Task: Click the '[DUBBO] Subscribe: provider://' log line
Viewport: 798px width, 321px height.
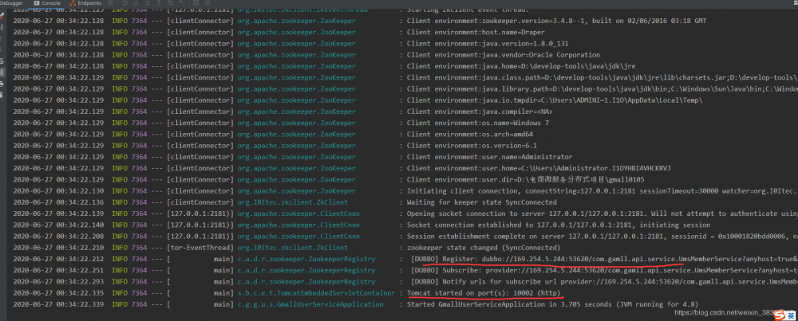Action: coord(604,270)
